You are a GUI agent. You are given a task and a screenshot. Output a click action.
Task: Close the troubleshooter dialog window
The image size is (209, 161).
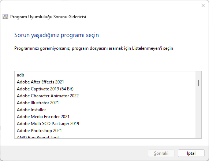coord(203,5)
